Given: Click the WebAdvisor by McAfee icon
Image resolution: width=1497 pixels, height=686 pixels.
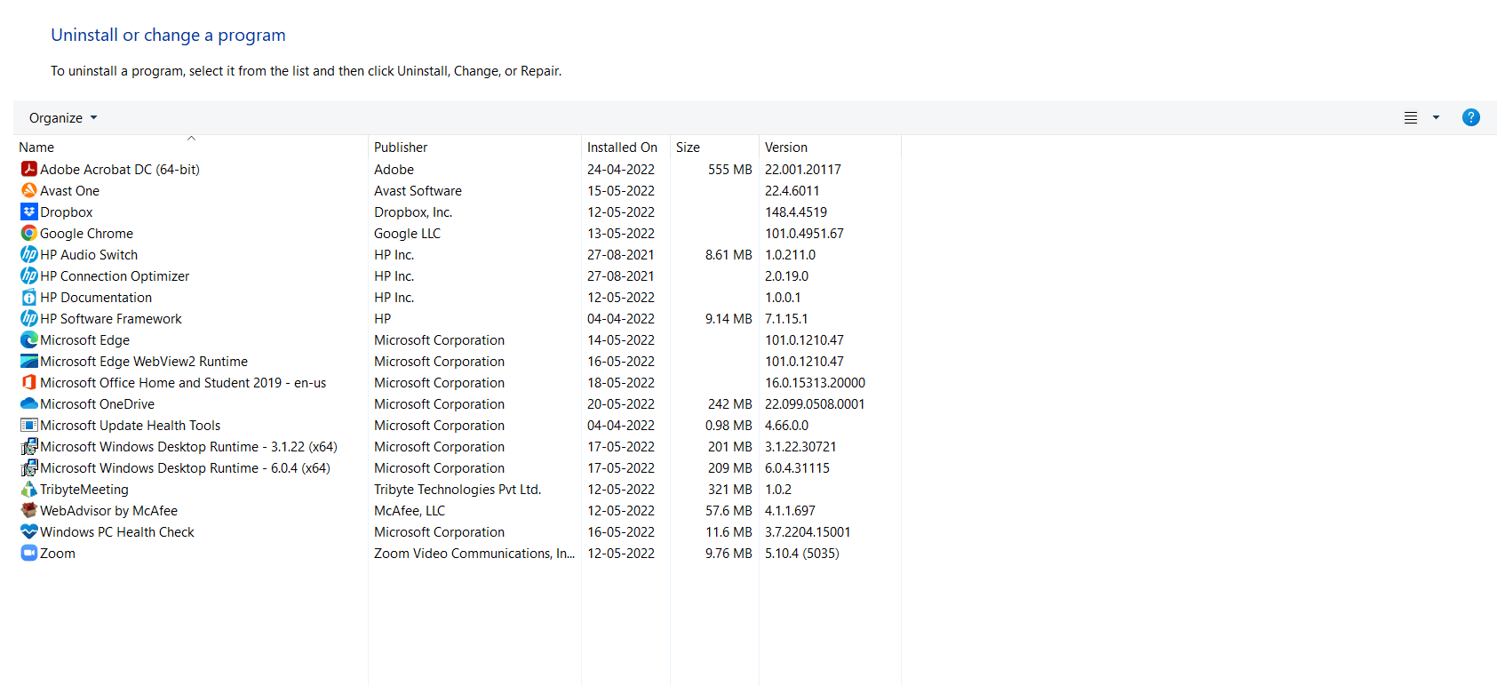Looking at the screenshot, I should pos(29,510).
